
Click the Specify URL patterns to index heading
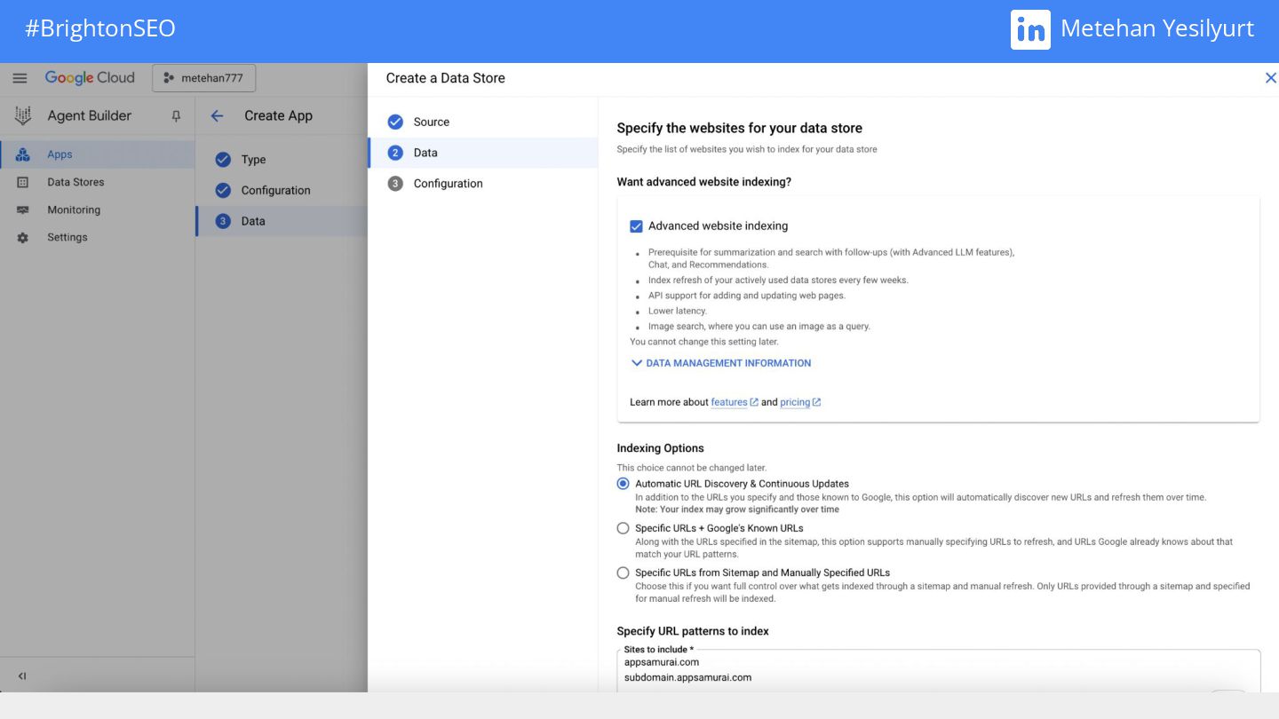[x=693, y=631]
